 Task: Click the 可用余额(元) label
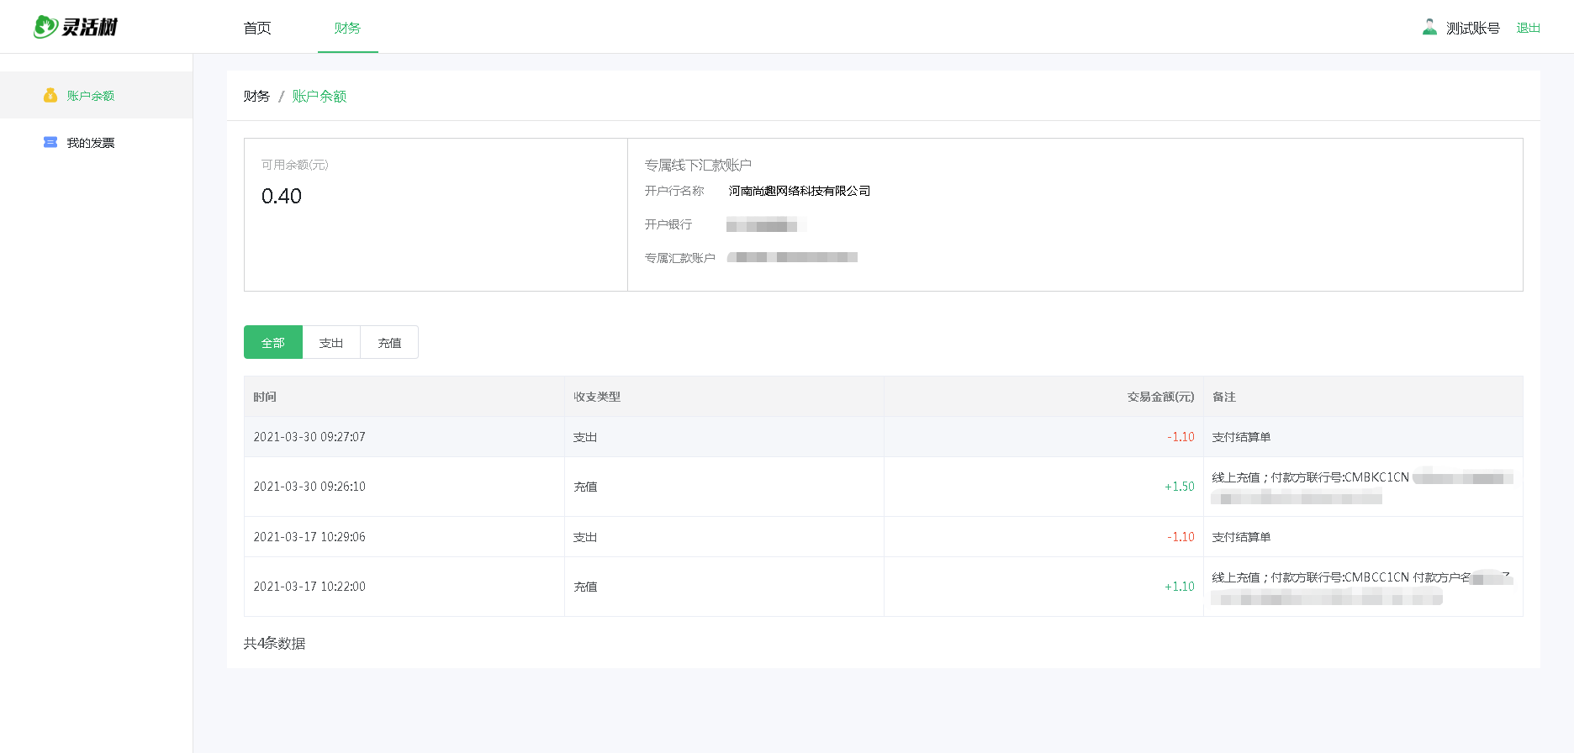[x=294, y=165]
